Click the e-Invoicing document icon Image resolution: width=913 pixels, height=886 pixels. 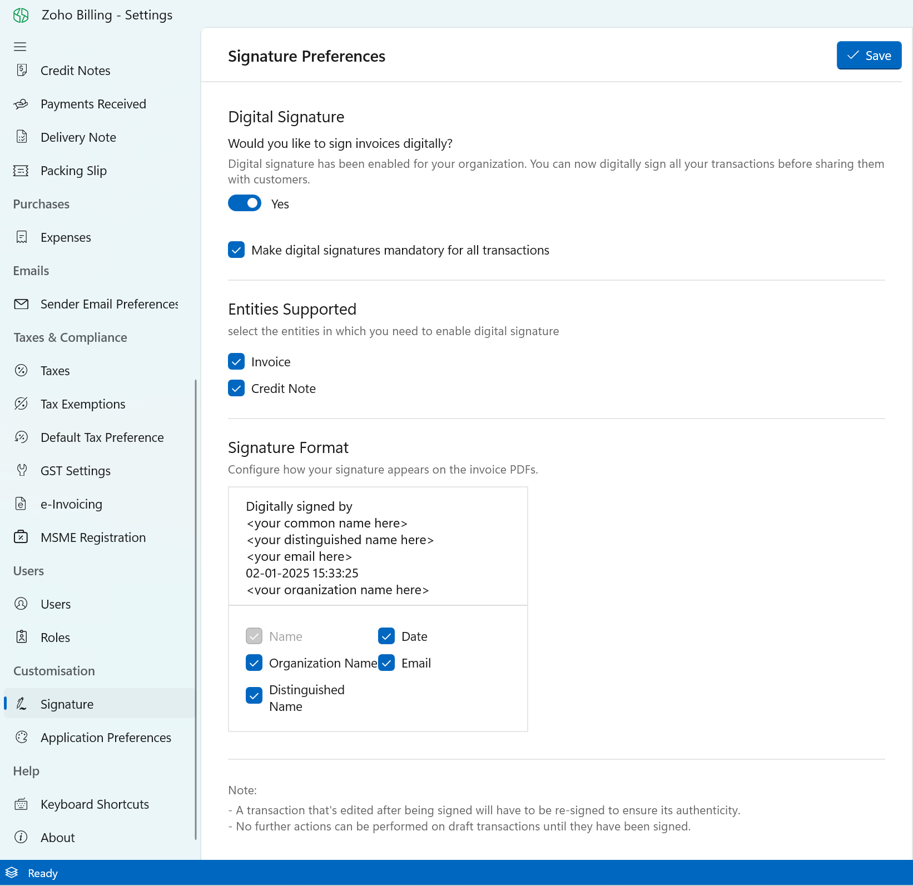(x=21, y=504)
